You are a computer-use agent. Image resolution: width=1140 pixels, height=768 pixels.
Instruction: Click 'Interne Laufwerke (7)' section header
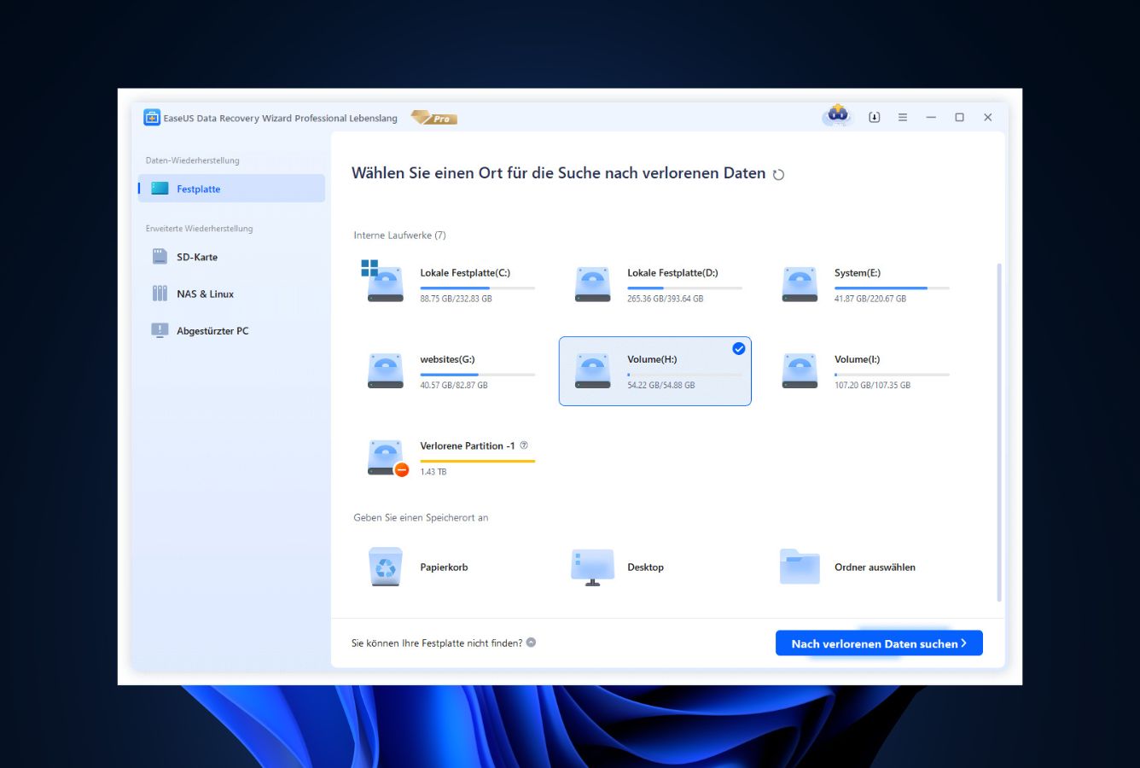click(x=399, y=236)
